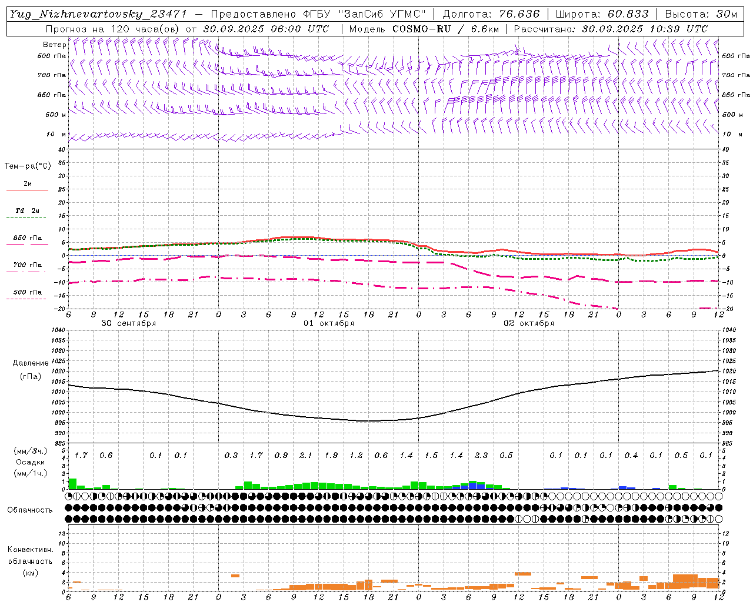Select the 'Td 2м' dew point legend entry
Screen dimensions: 753x602
pyautogui.click(x=27, y=210)
